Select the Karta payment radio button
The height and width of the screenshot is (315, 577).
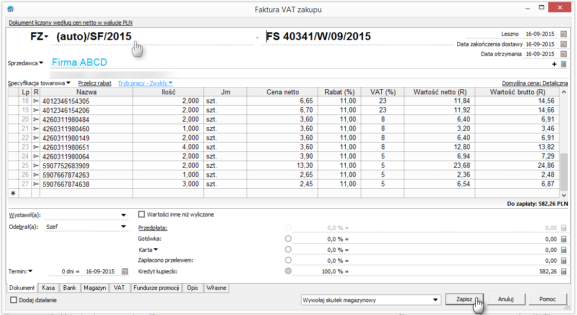tap(288, 249)
